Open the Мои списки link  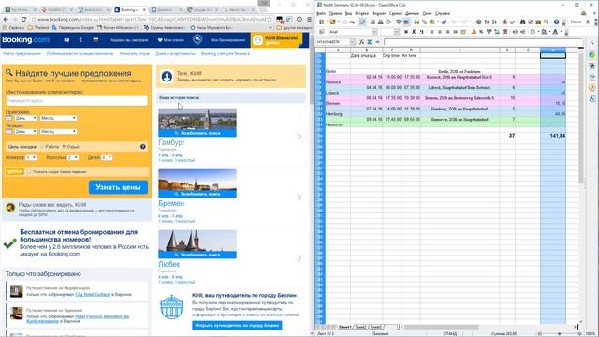point(170,39)
